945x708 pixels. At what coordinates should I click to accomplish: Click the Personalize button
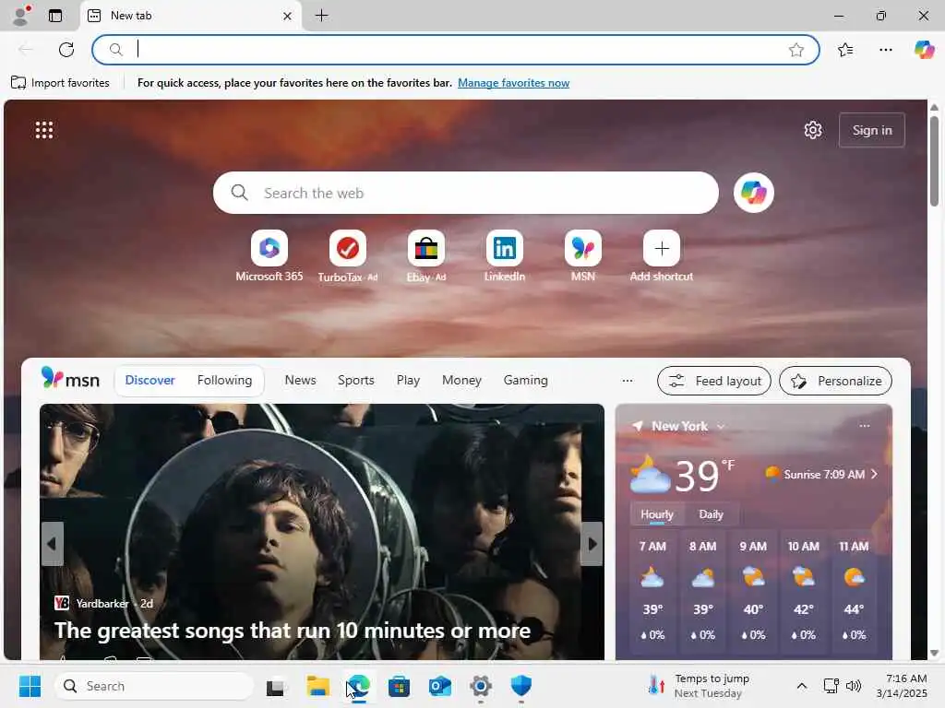(835, 381)
